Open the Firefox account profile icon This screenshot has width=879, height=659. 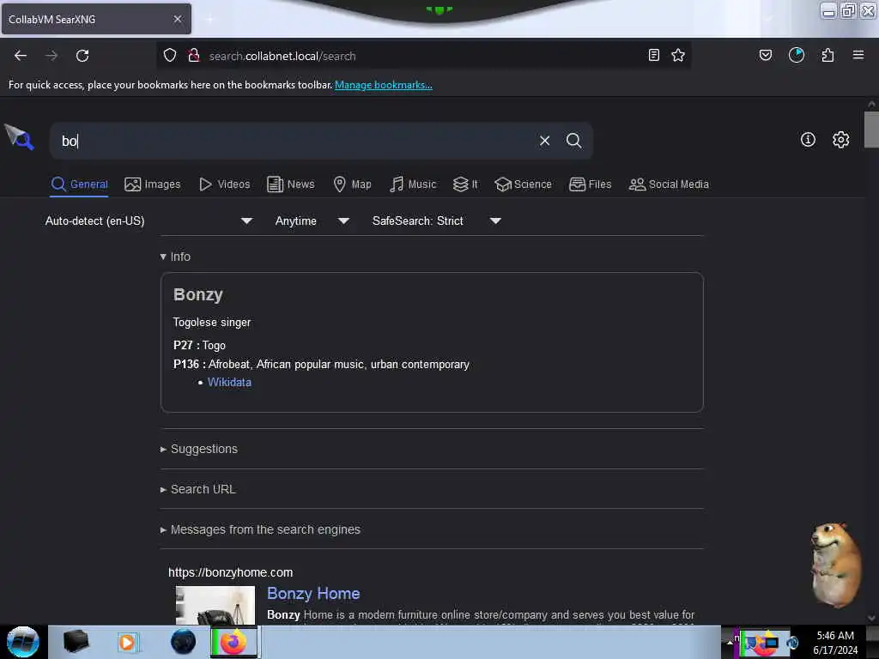click(797, 56)
